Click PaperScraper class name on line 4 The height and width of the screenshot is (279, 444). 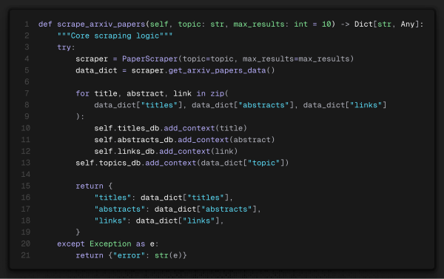[149, 59]
